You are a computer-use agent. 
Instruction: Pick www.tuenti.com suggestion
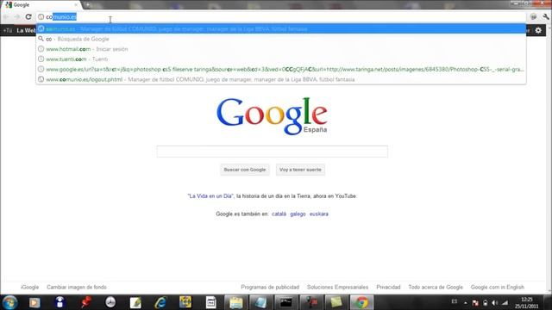pos(281,59)
